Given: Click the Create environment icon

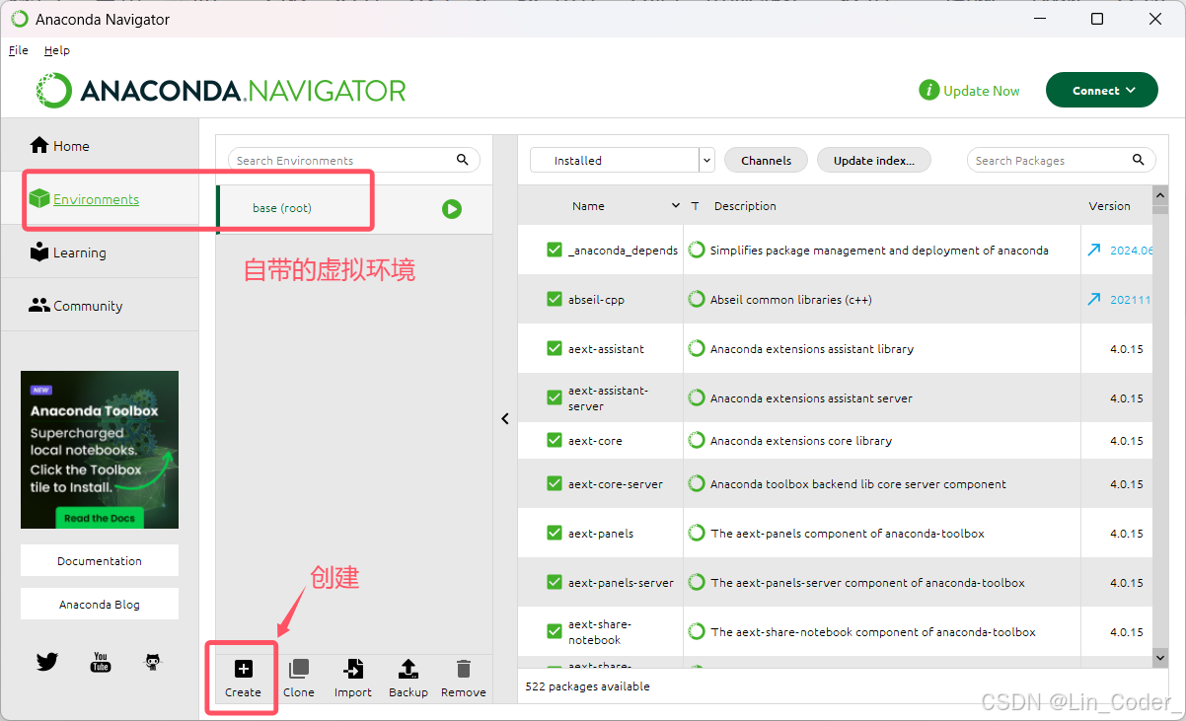Looking at the screenshot, I should (x=243, y=669).
